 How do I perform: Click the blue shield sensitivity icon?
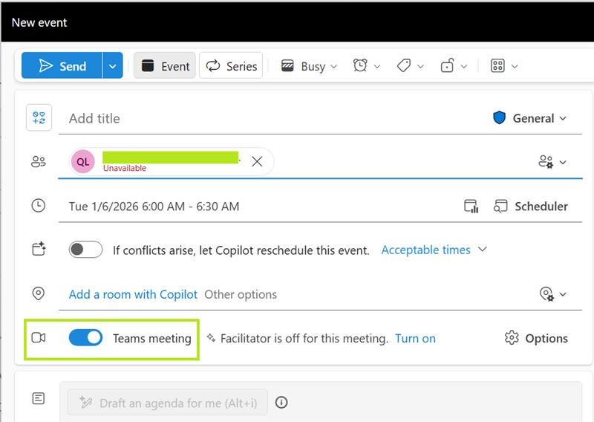pyautogui.click(x=499, y=118)
